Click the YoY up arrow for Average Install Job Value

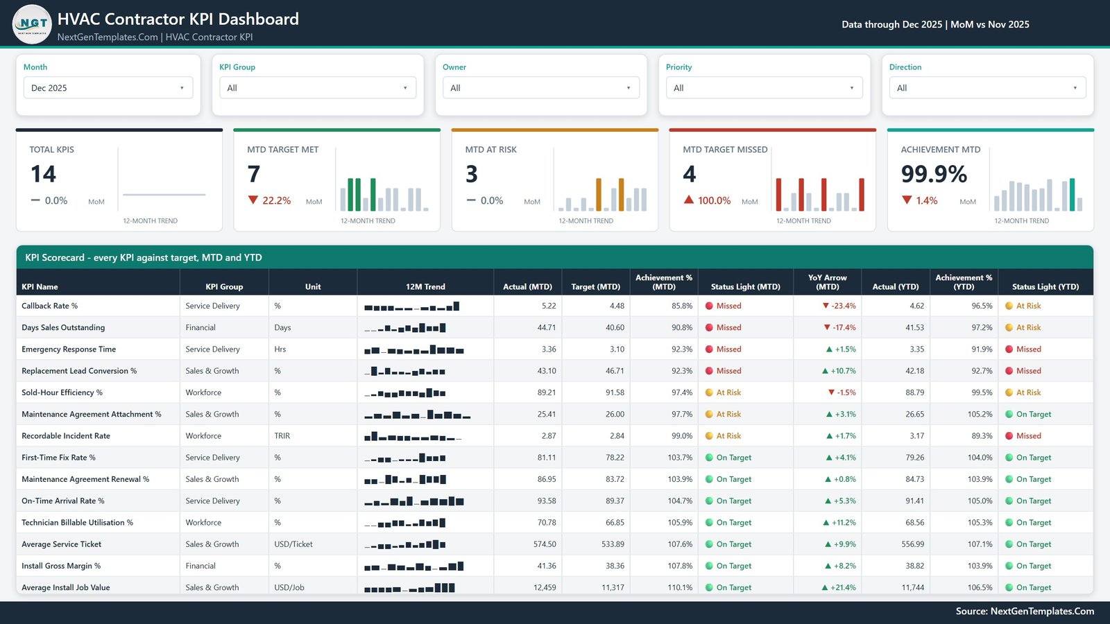[825, 588]
